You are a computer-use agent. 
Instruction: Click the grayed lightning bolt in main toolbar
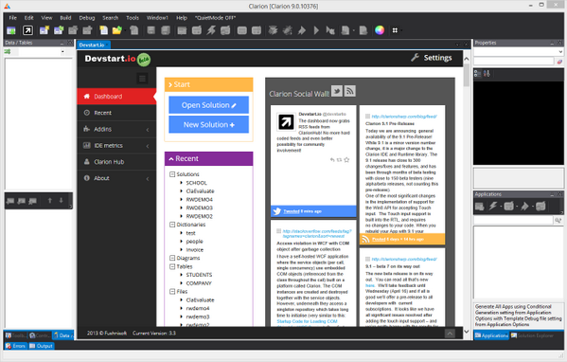pos(211,30)
